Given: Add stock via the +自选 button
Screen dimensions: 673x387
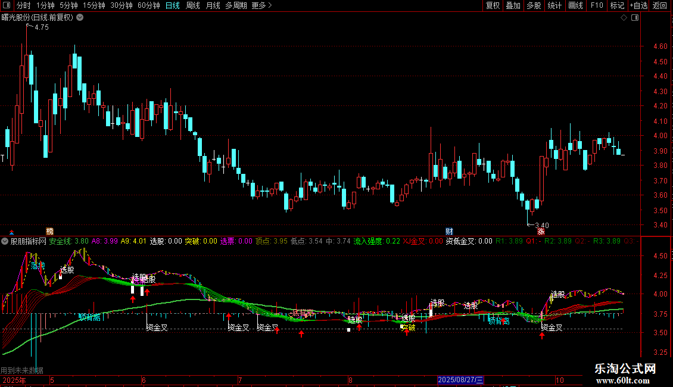Looking at the screenshot, I should [x=638, y=5].
